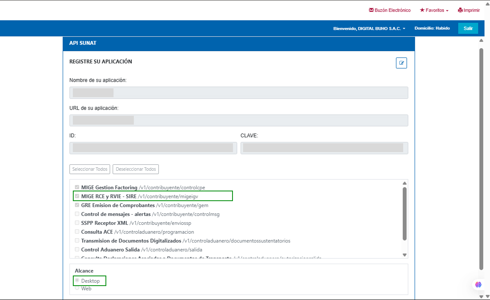Open the purple assistant icon at bottom right
This screenshot has width=490, height=300.
(479, 285)
